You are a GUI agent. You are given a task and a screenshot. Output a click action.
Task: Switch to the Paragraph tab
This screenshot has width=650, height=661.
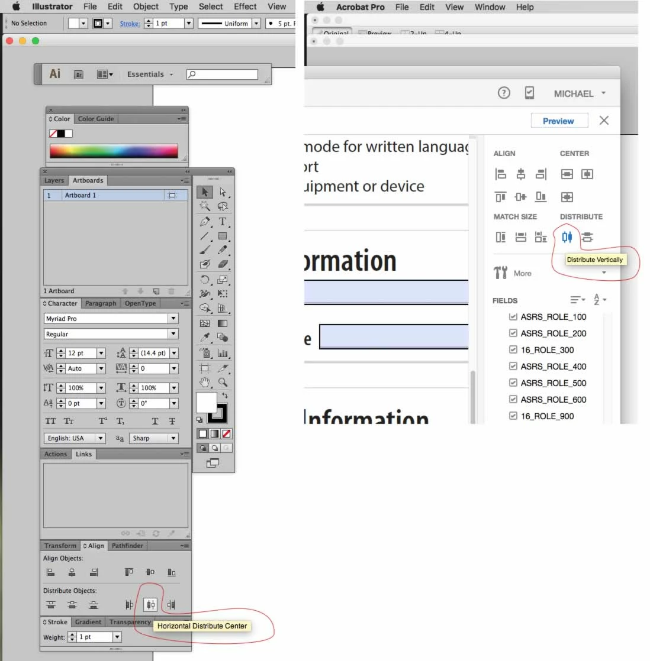click(x=101, y=303)
